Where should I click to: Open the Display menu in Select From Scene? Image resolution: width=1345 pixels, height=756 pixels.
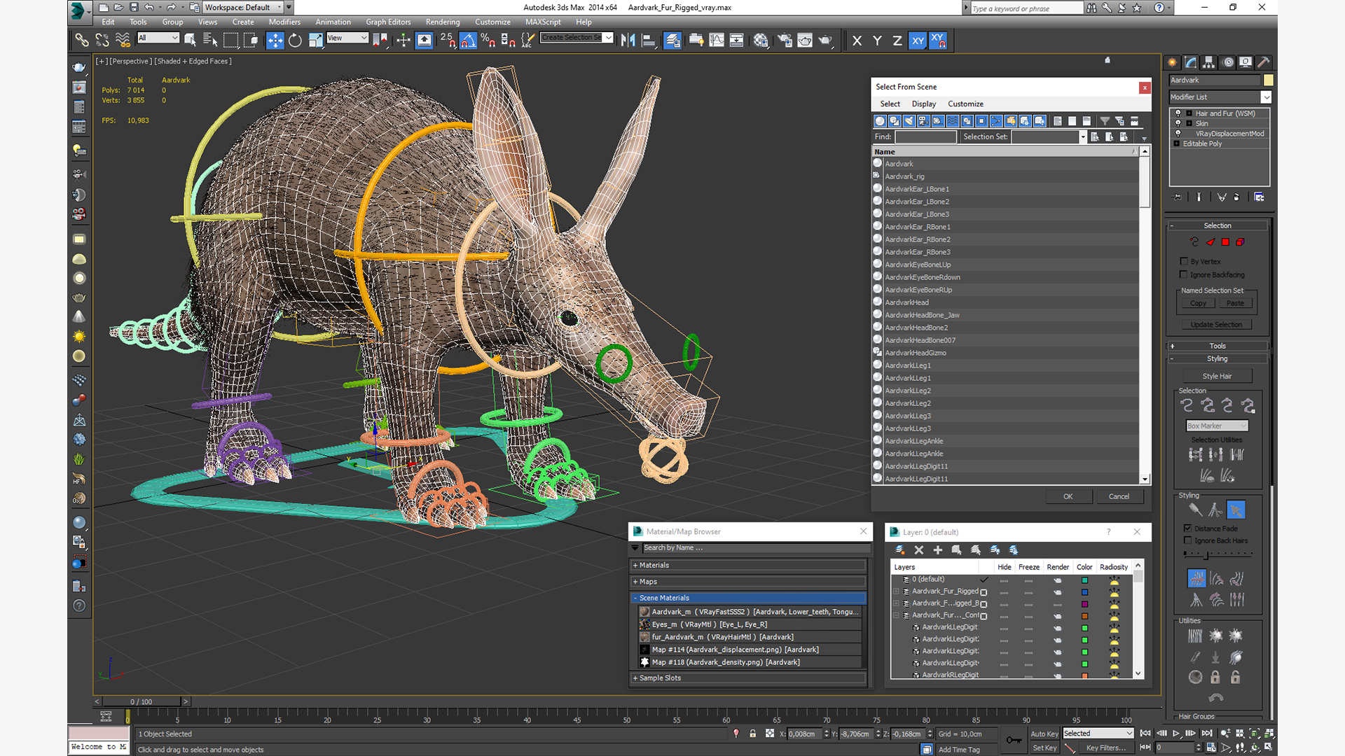click(923, 104)
